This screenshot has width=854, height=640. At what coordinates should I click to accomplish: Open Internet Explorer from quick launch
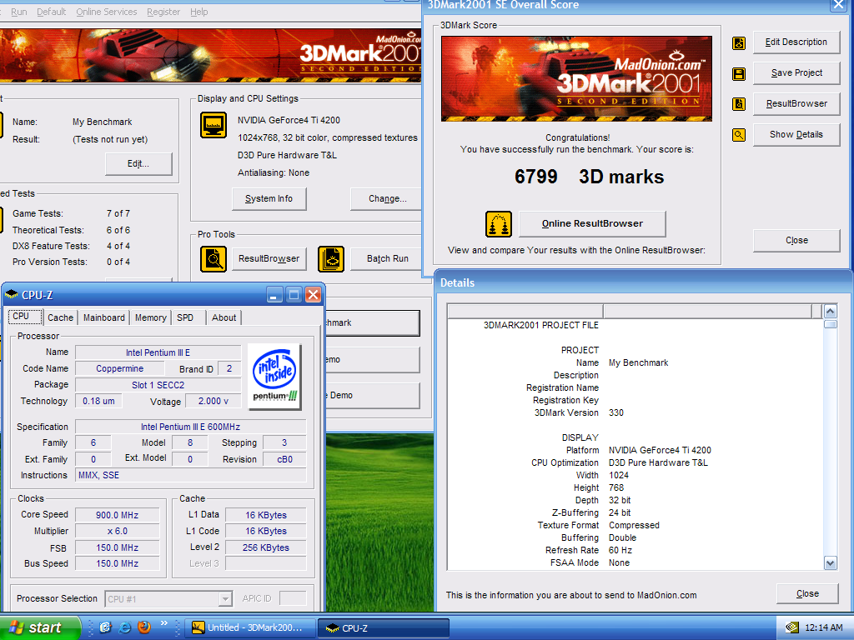pos(125,627)
